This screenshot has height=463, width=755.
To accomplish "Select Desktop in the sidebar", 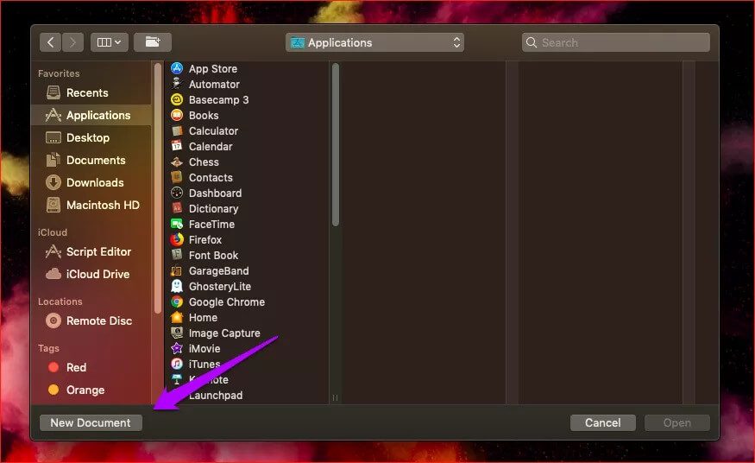I will click(91, 138).
